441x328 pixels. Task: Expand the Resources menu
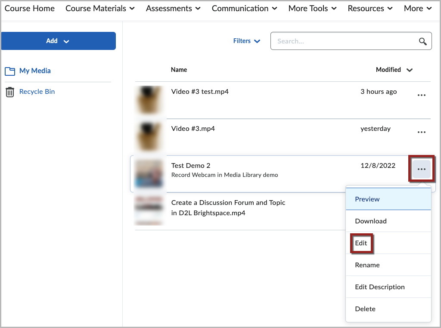click(370, 9)
